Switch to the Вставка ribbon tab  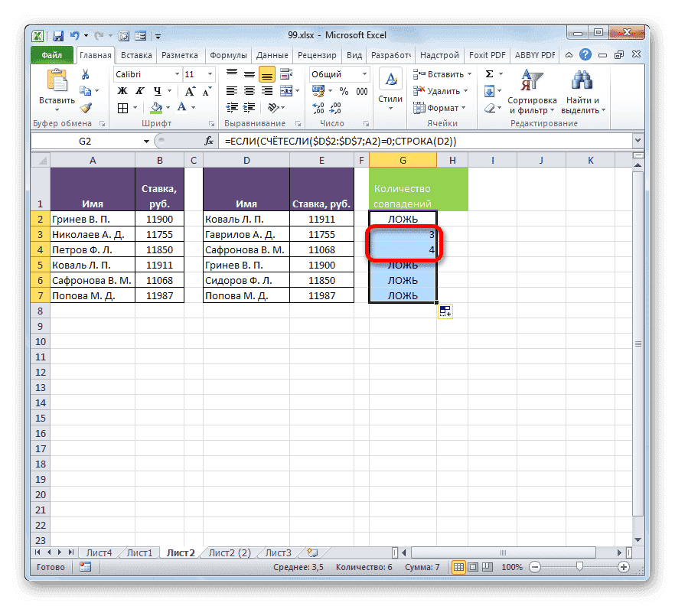136,54
